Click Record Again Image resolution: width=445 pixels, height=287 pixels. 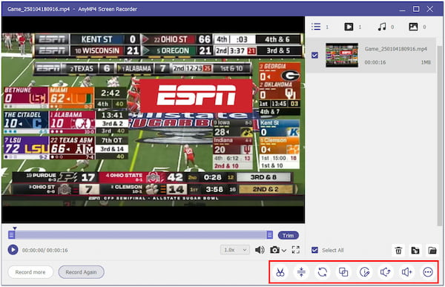click(x=81, y=272)
